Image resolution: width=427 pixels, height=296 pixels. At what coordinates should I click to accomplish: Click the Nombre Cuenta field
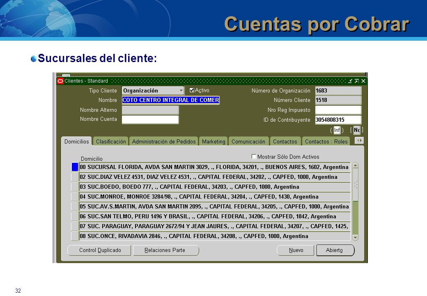(150, 119)
